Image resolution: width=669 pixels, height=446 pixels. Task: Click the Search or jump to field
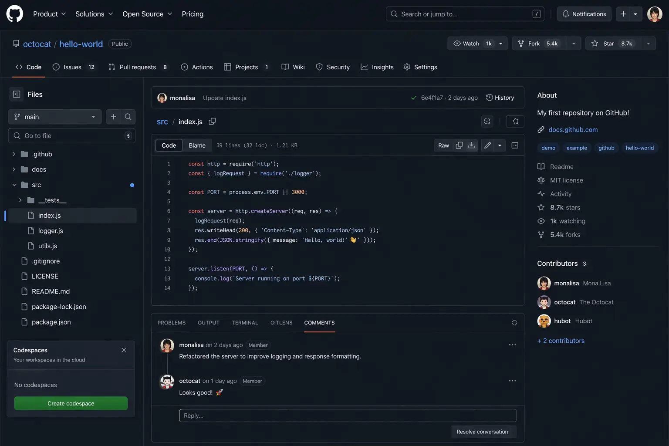pyautogui.click(x=465, y=14)
